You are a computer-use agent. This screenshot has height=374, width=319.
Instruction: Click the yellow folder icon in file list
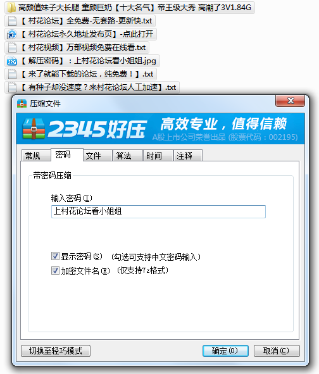[x=11, y=8]
